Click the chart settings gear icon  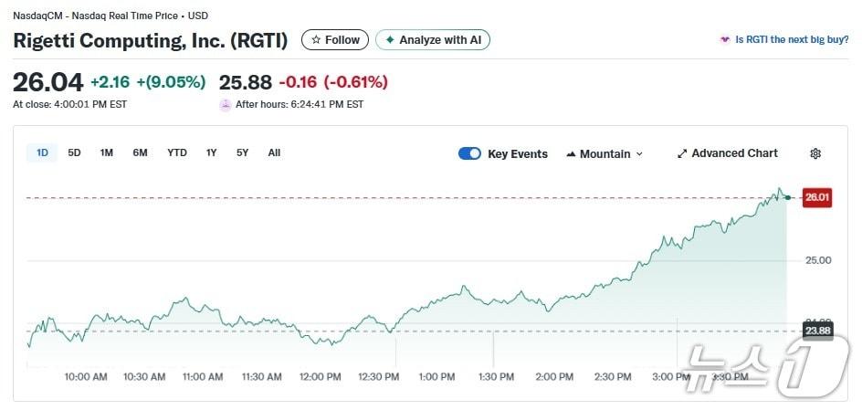point(815,153)
